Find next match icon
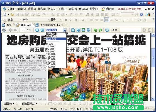156x112 pixels. pyautogui.click(x=149, y=30)
